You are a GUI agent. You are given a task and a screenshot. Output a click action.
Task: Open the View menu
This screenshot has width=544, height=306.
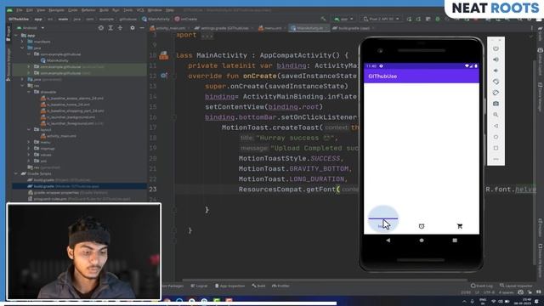pos(41,10)
